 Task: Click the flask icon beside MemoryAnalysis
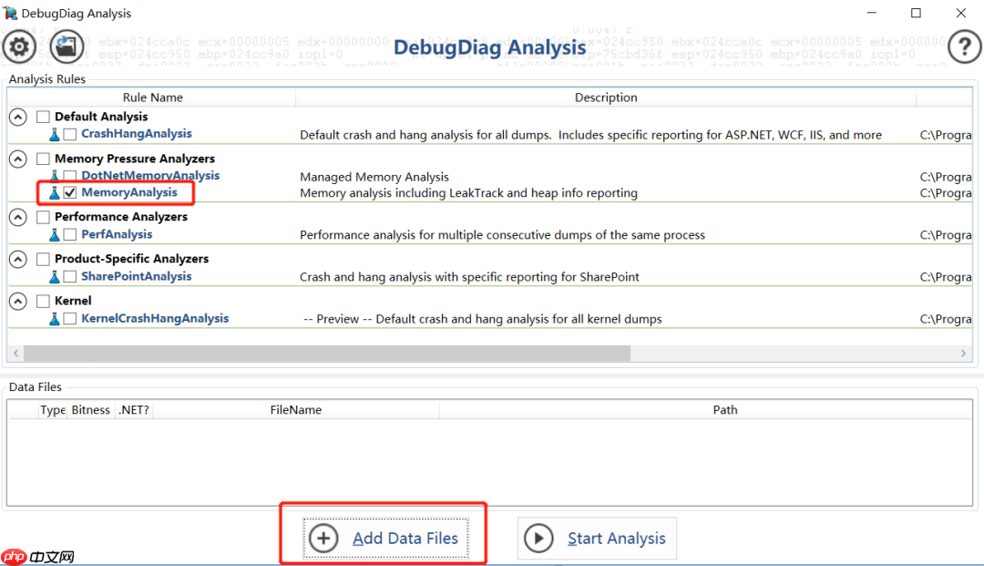pos(55,193)
